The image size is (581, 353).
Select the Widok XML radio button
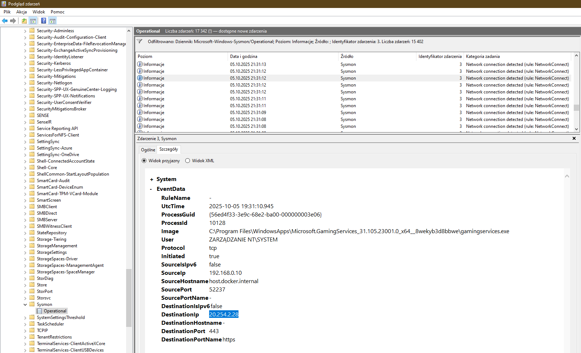pos(187,161)
